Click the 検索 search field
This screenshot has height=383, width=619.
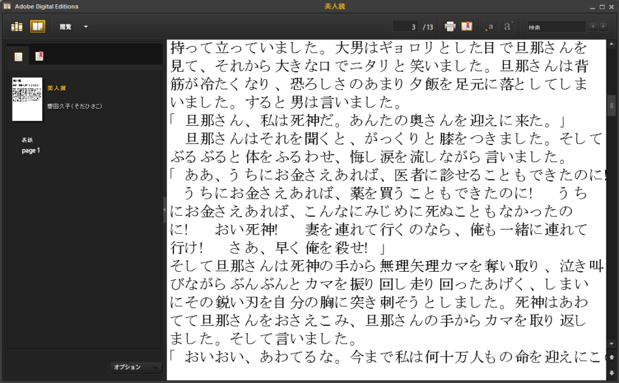(x=556, y=27)
